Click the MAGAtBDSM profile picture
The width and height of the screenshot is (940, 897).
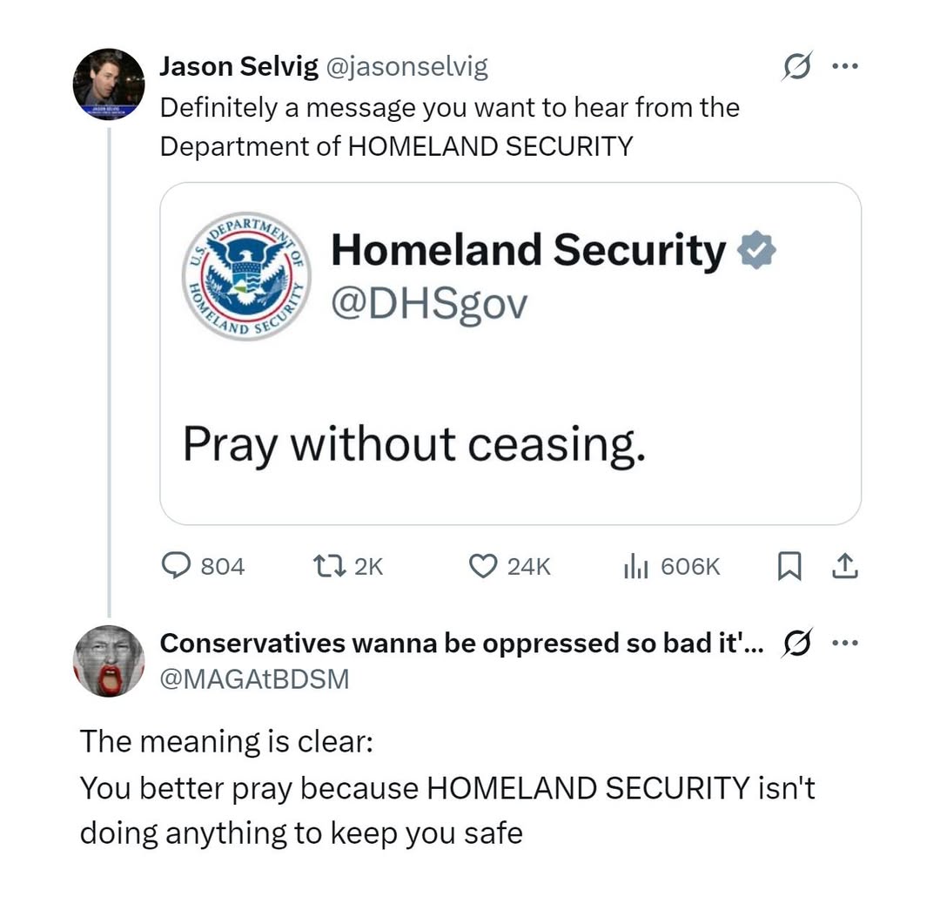pyautogui.click(x=107, y=662)
